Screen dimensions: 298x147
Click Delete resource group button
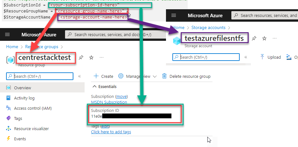point(186,77)
